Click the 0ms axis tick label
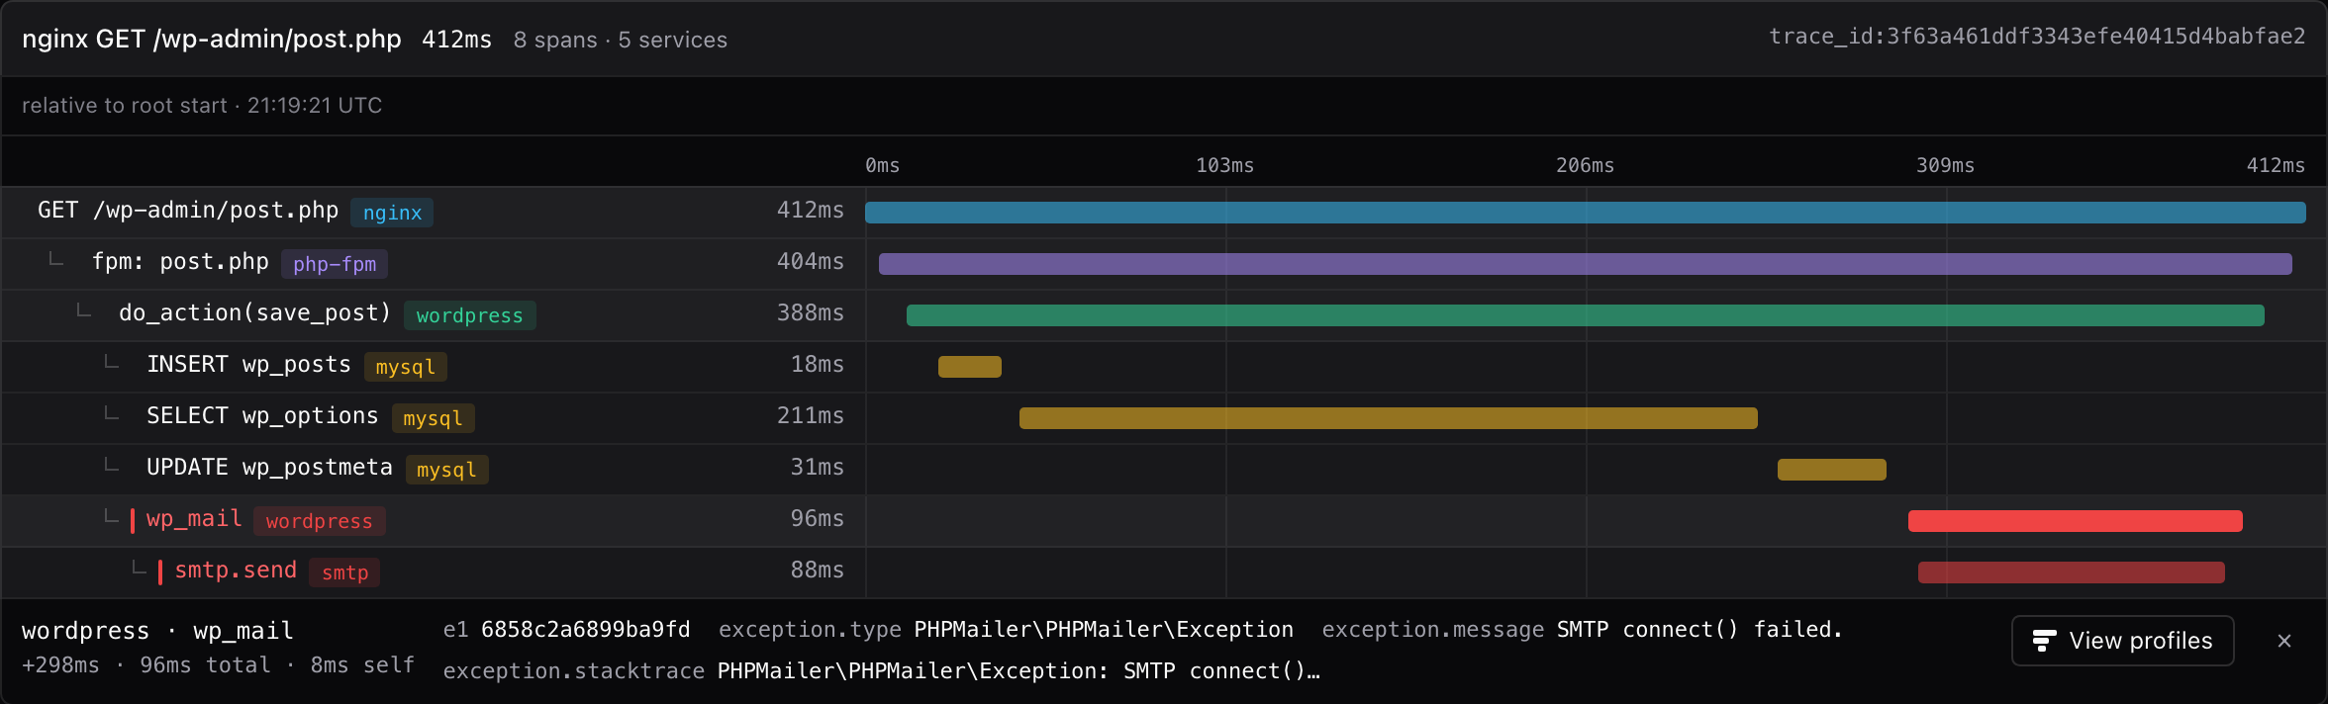 tap(883, 165)
